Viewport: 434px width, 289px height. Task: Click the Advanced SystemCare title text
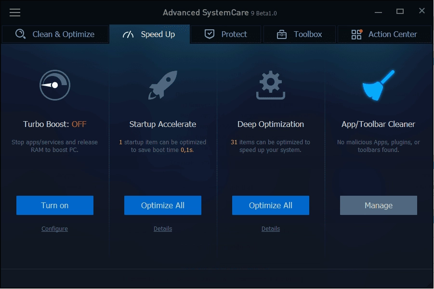click(206, 13)
